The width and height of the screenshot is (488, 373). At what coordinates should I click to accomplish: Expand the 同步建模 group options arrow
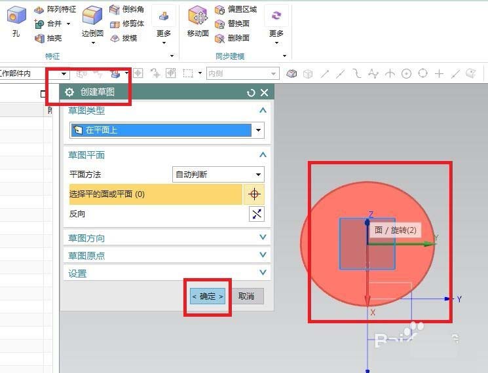click(x=284, y=56)
